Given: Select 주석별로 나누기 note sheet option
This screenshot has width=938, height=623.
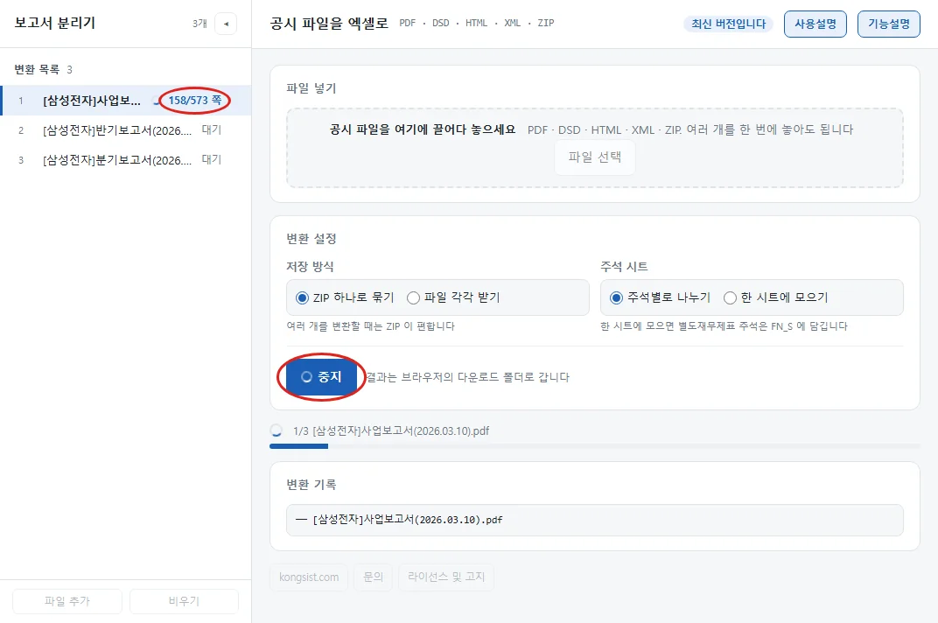Looking at the screenshot, I should [660, 297].
